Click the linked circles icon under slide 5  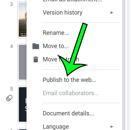tap(9, 98)
